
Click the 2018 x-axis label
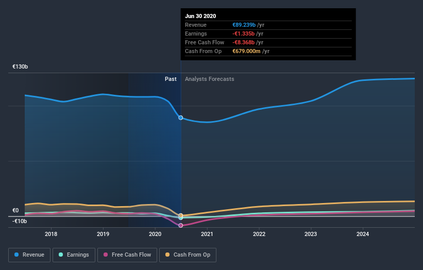(51, 234)
